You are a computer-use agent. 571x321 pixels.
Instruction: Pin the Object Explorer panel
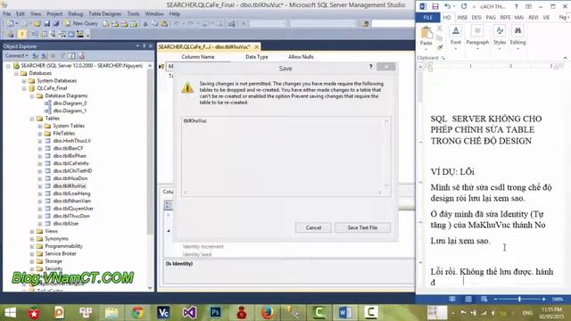[x=145, y=46]
